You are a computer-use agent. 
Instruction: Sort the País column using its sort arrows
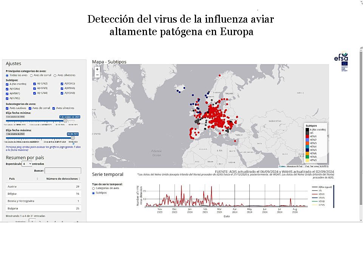(37, 178)
